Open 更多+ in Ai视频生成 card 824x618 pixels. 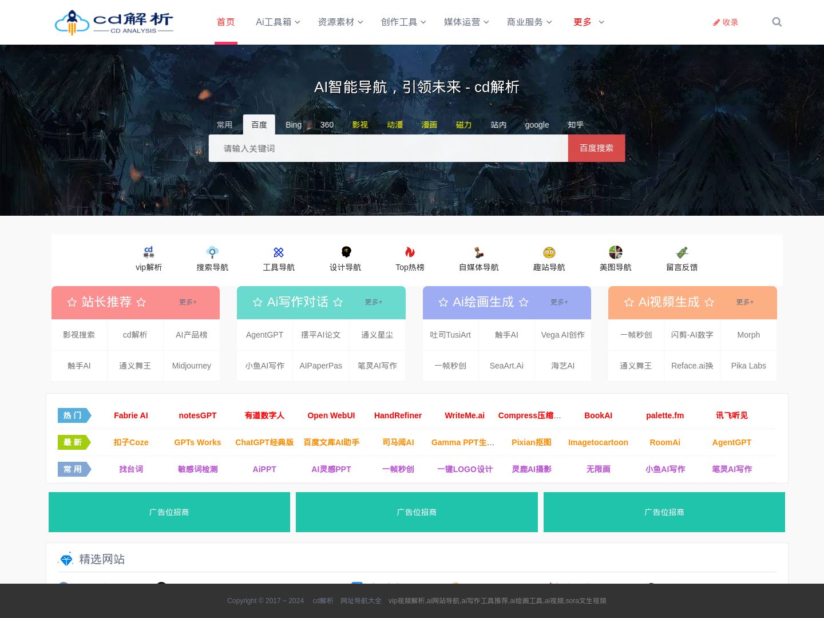(745, 302)
